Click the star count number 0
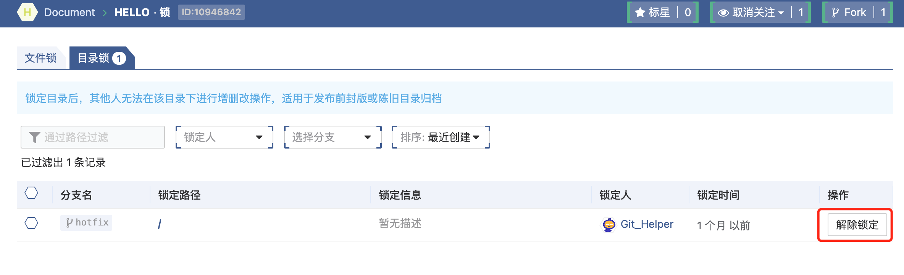The height and width of the screenshot is (275, 904). point(688,13)
